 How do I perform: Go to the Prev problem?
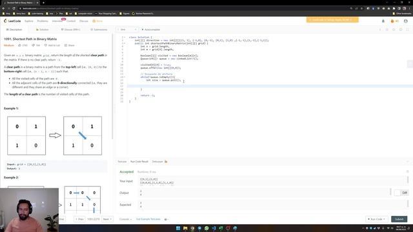pyautogui.click(x=79, y=219)
